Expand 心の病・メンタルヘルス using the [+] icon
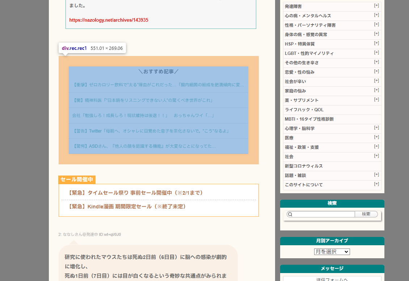 coord(376,15)
